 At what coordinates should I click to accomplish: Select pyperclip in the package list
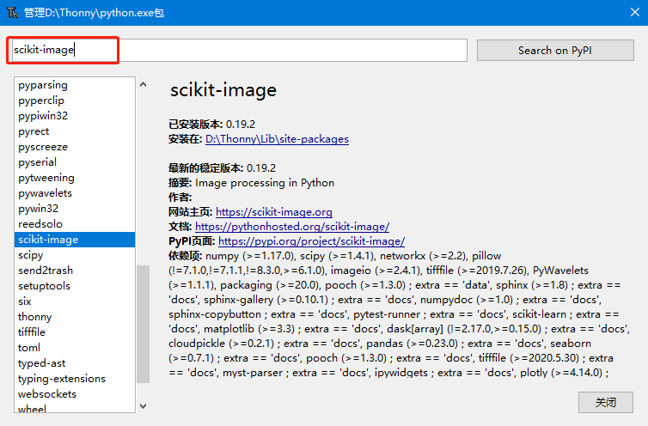click(43, 100)
